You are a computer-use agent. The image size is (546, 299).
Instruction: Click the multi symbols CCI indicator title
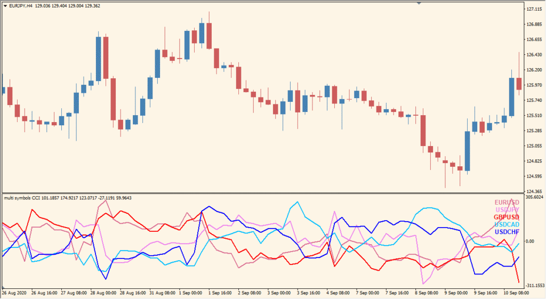coord(22,198)
